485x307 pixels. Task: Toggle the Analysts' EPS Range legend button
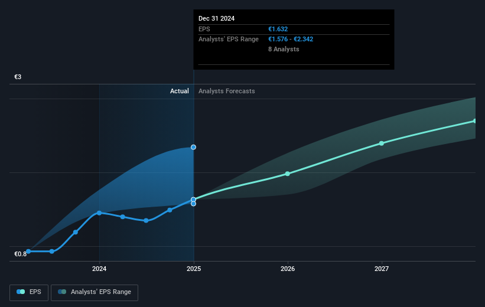95,292
